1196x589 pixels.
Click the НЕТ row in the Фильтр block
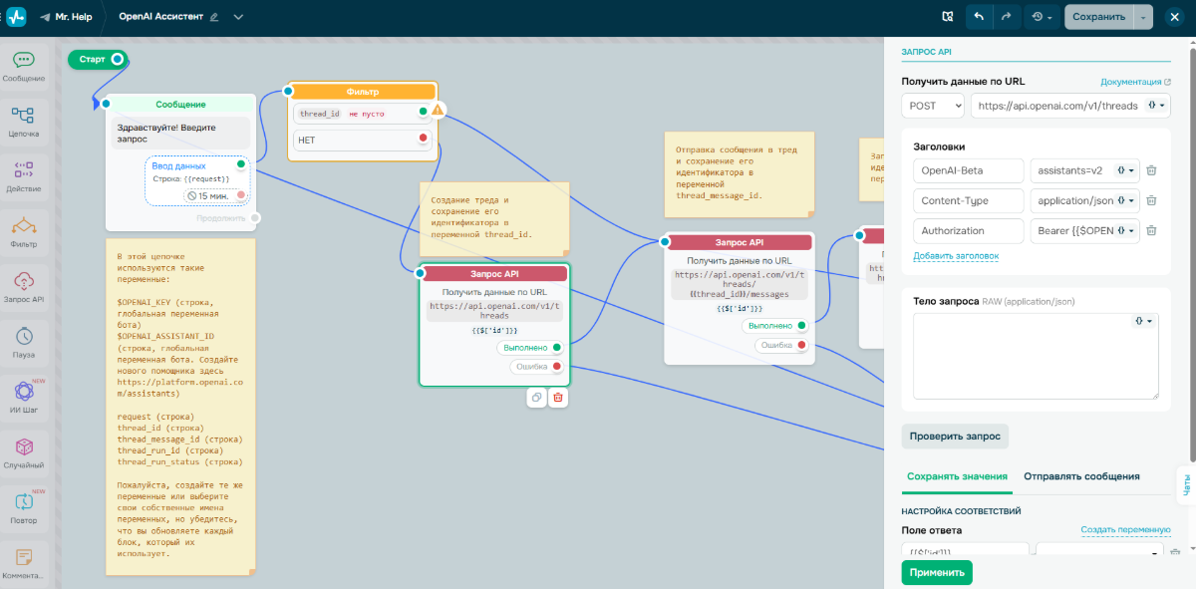[362, 140]
